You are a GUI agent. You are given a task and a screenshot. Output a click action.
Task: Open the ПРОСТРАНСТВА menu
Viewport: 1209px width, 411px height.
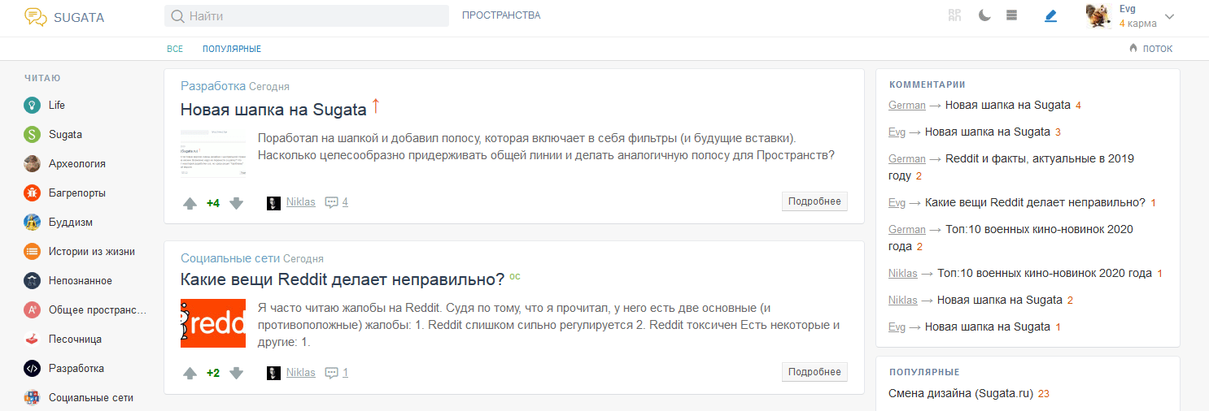point(501,15)
